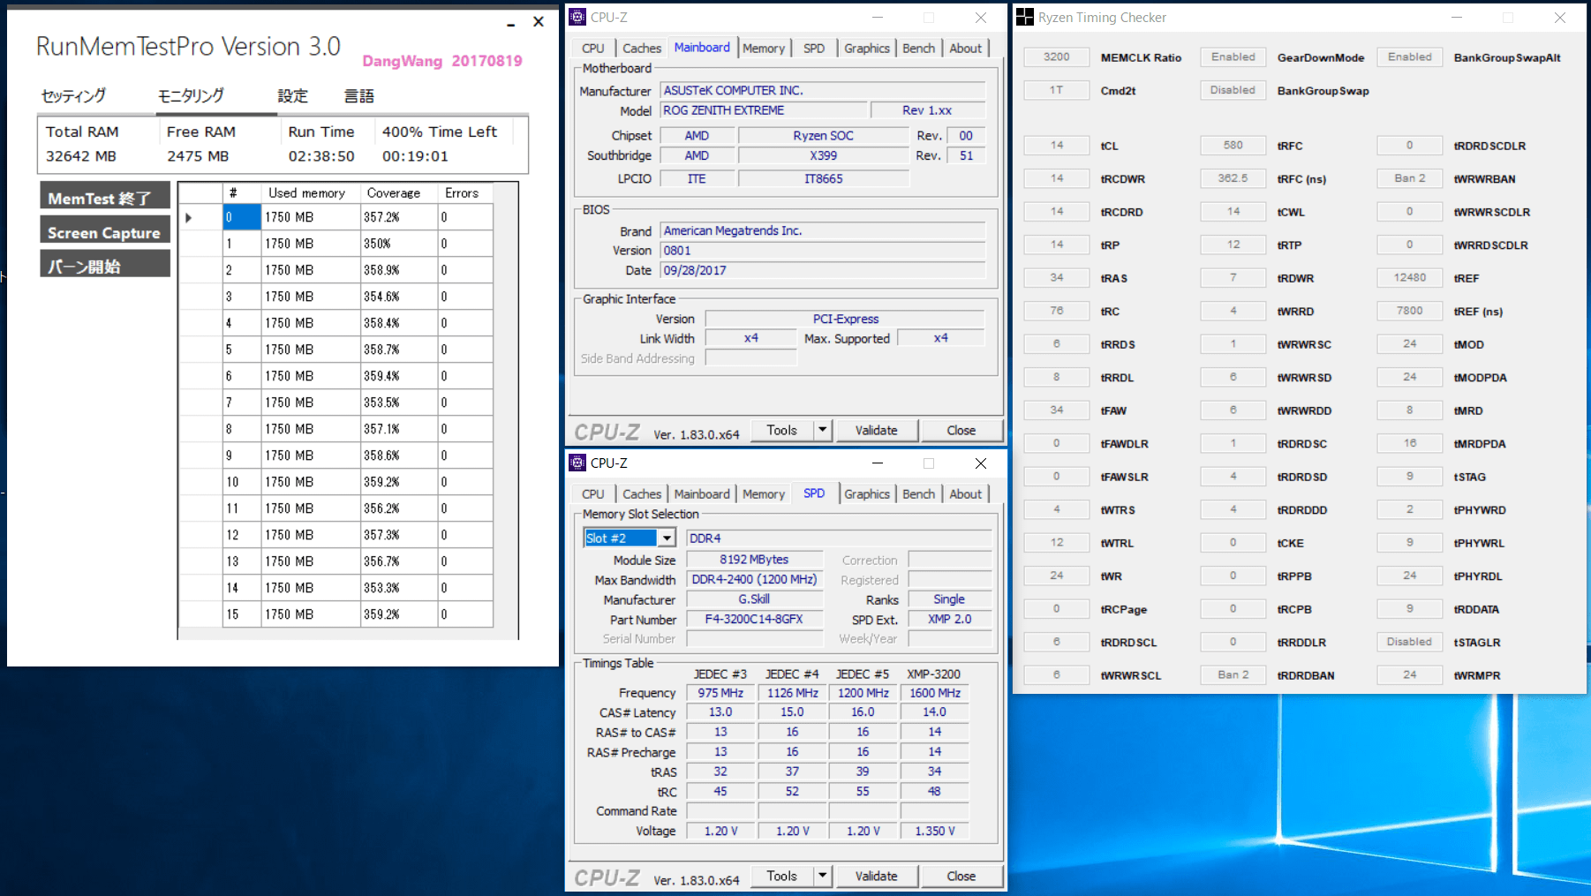Open Graphics tab in upper CPU-Z window
1591x896 pixels.
(867, 49)
